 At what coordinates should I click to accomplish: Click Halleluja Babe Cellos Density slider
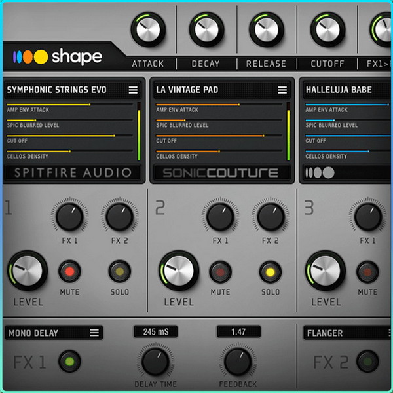[348, 151]
